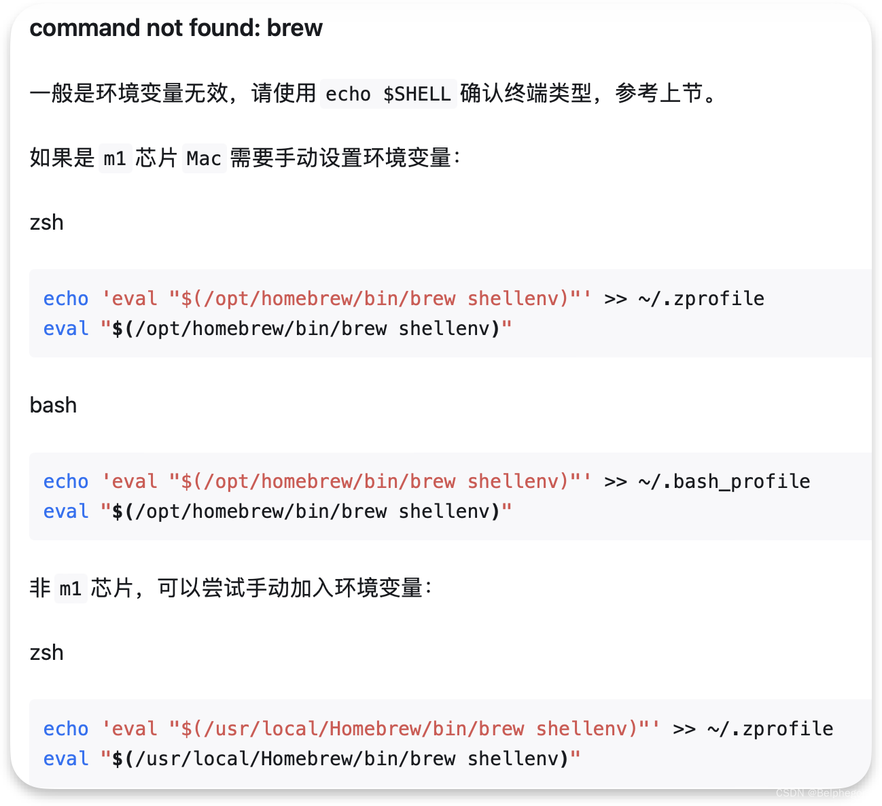Click the ~/.zprofile path in last code block
This screenshot has height=806, width=882.
[x=771, y=729]
